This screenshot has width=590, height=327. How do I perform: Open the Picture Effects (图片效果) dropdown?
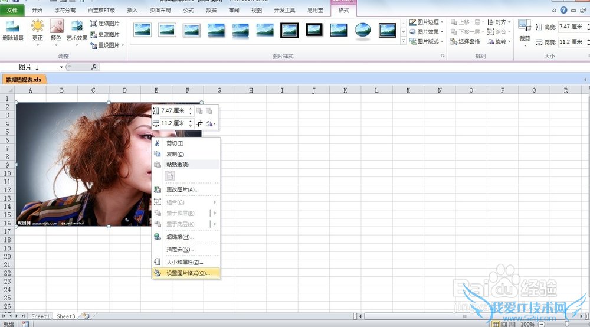click(x=427, y=32)
